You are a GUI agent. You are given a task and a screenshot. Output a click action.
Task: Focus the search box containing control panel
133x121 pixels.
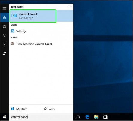pyautogui.click(x=41, y=117)
